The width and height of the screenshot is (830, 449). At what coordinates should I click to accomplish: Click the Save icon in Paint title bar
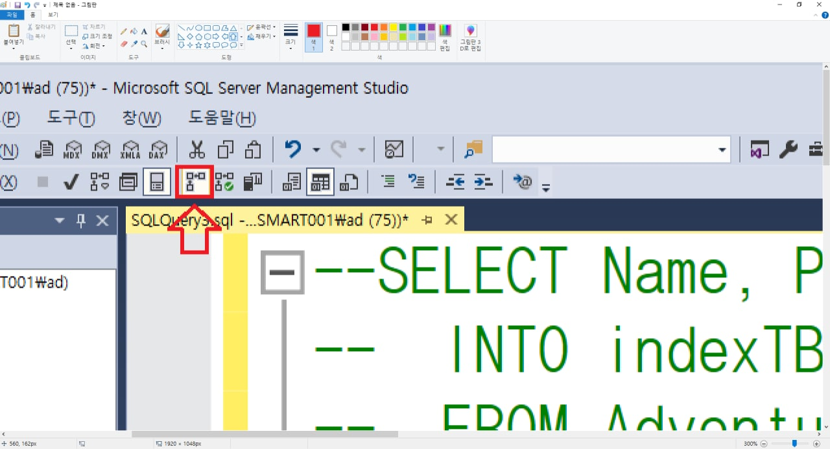(x=18, y=5)
